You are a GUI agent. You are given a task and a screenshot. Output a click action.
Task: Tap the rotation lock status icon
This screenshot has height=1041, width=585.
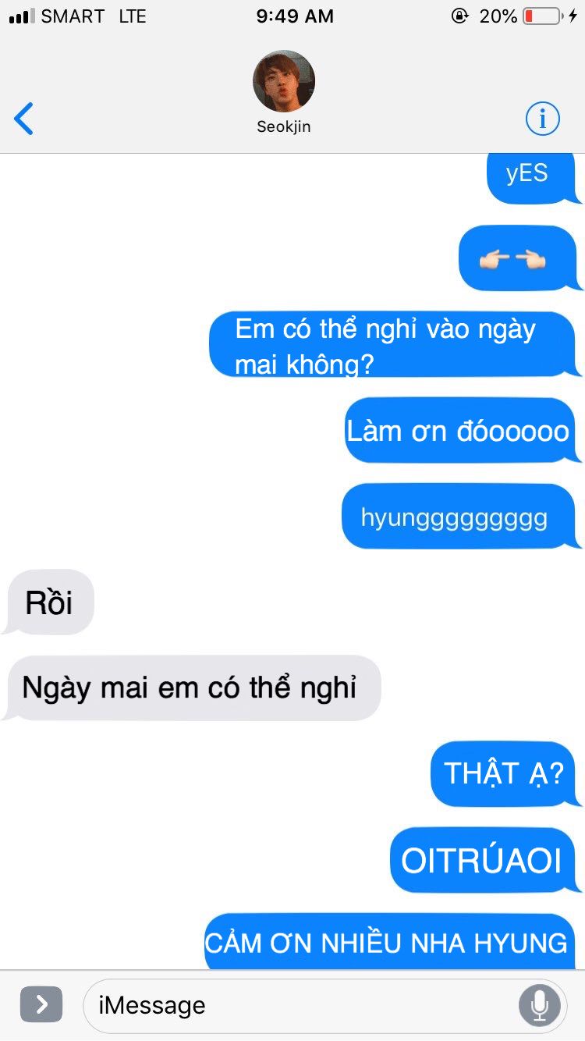point(460,16)
